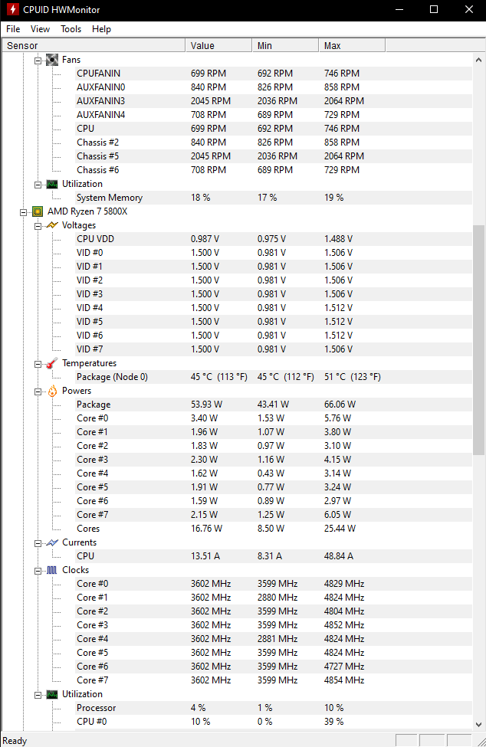This screenshot has width=486, height=747.
Task: Click the 0.43 W min Core #4 power
Action: coord(271,473)
